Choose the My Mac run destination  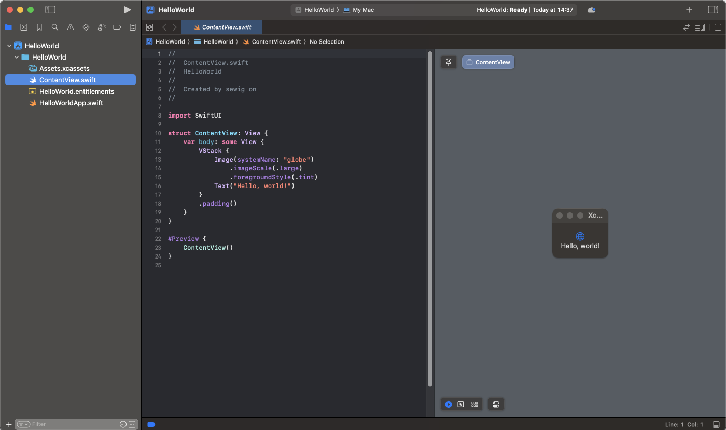[x=358, y=10]
